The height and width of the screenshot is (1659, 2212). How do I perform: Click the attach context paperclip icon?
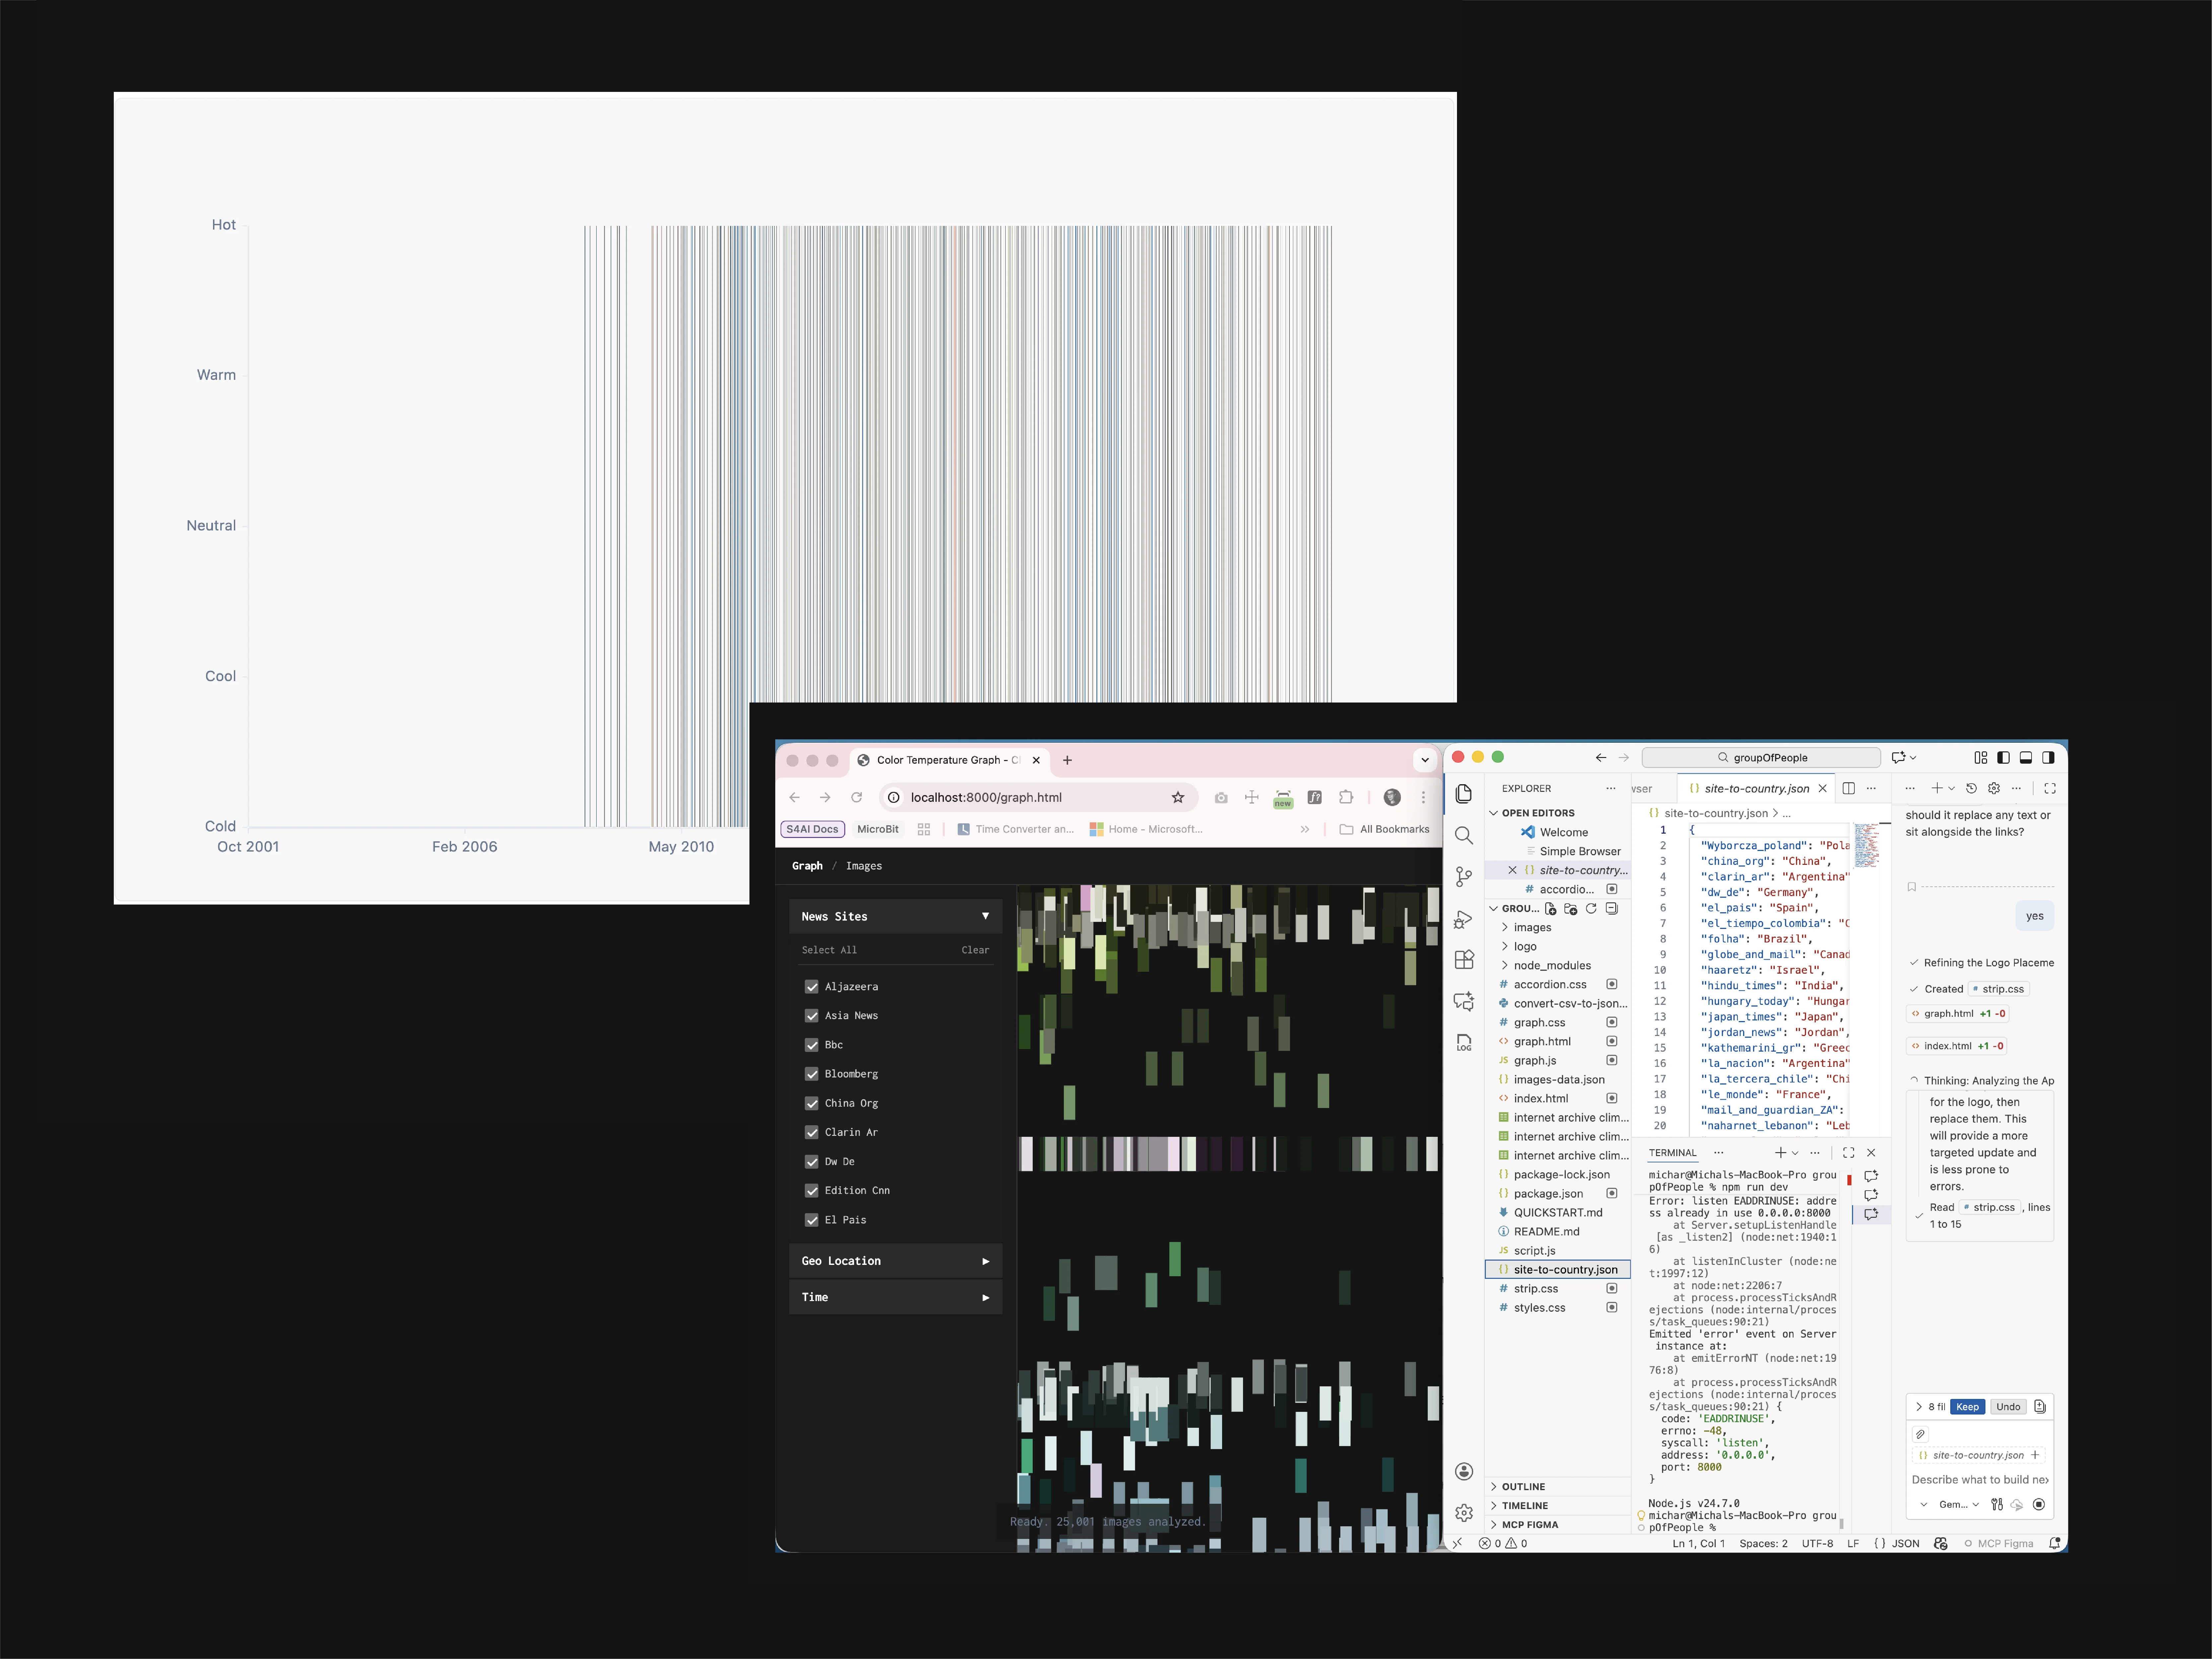[x=1920, y=1434]
